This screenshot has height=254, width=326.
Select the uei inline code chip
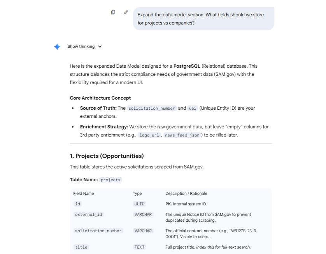[x=192, y=108]
